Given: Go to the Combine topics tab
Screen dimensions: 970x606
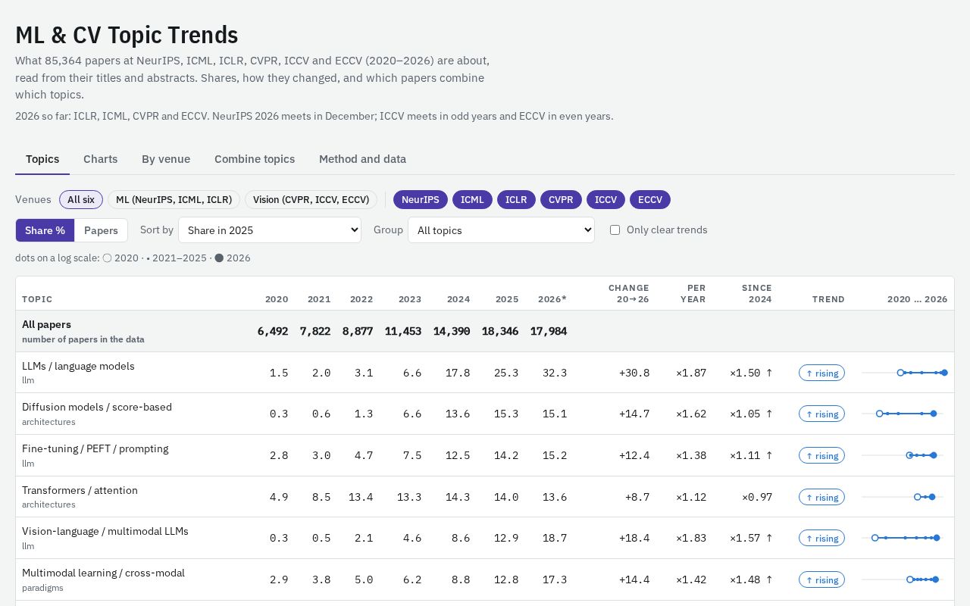Looking at the screenshot, I should point(255,159).
